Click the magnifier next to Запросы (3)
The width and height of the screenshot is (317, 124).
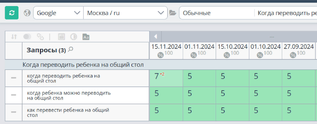click(70, 49)
